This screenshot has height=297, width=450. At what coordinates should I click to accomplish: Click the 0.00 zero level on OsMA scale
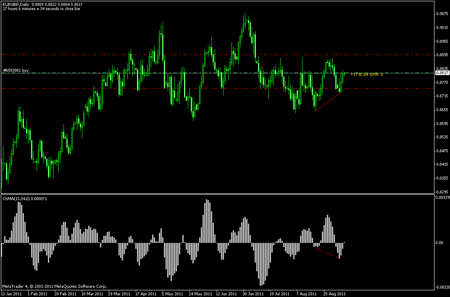pyautogui.click(x=439, y=243)
